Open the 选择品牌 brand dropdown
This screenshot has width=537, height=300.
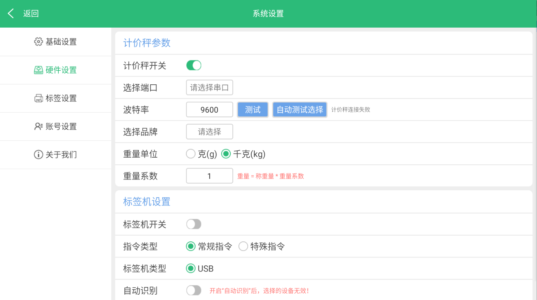[209, 132]
